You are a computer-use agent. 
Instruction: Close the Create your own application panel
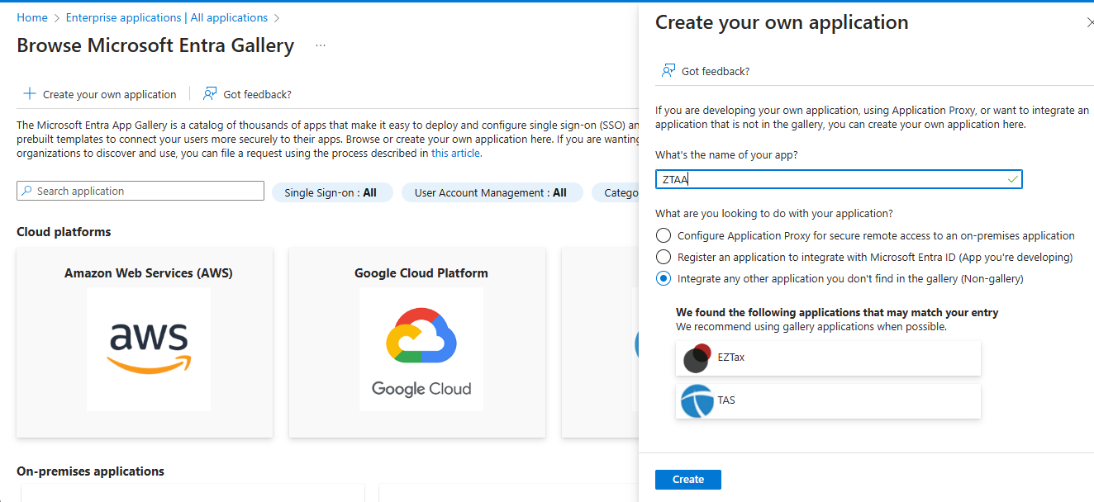click(1089, 23)
